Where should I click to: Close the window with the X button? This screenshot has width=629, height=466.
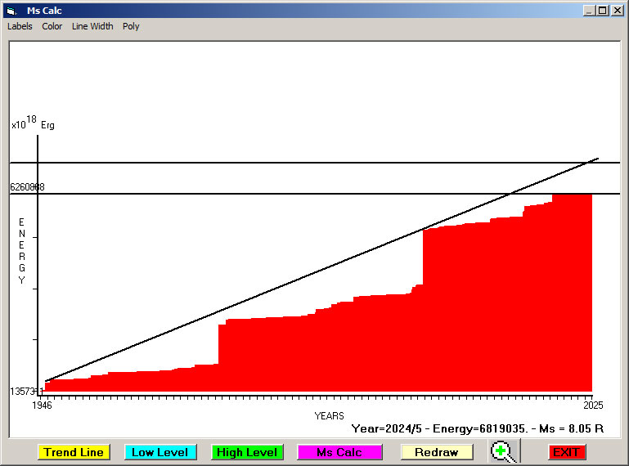click(x=616, y=11)
